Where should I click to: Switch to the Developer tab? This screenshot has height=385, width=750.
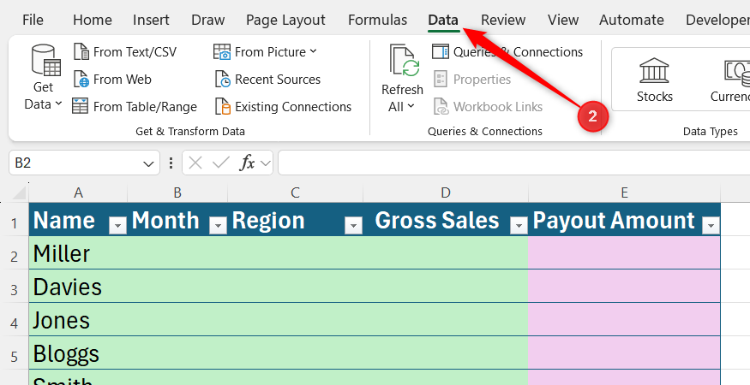coord(717,20)
